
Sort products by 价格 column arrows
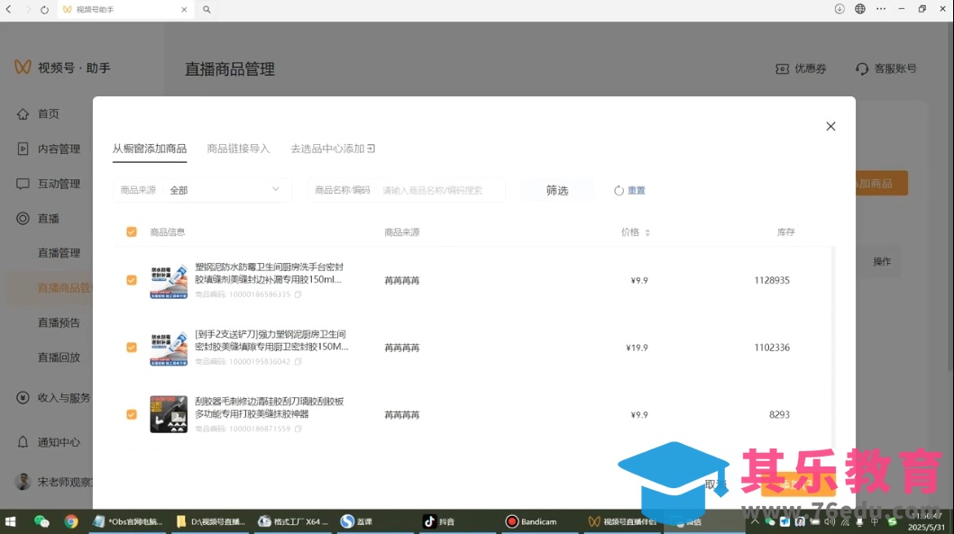click(x=647, y=232)
